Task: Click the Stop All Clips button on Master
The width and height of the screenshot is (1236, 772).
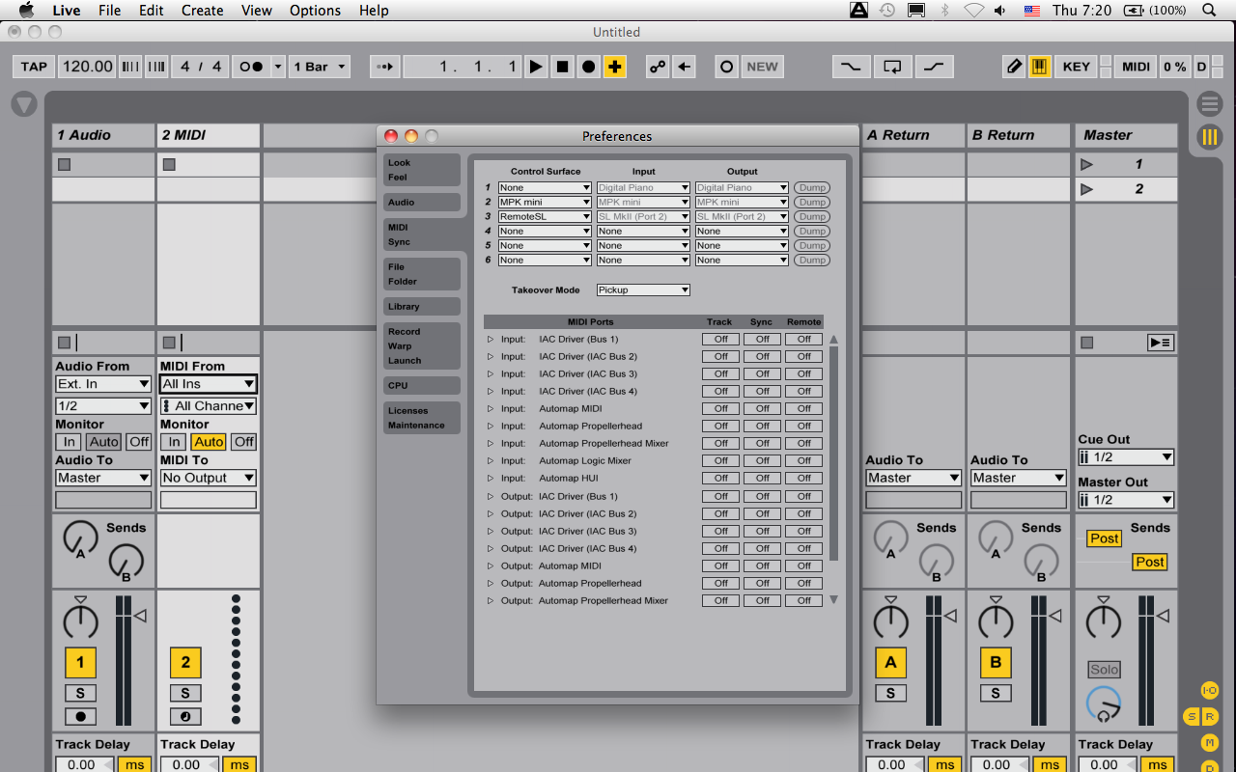Action: pos(1087,343)
